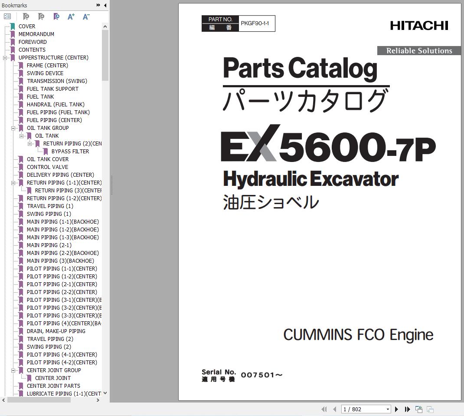Select PILOT PIPING (2-2)(CENTER) bookmark
This screenshot has height=416, width=464.
pyautogui.click(x=62, y=292)
